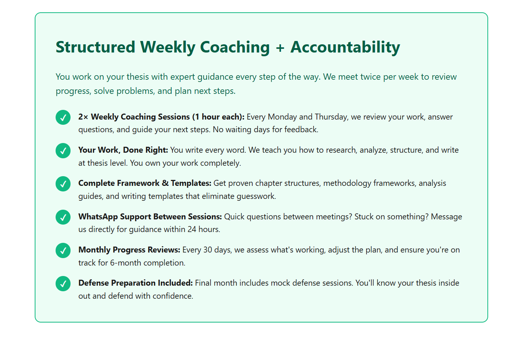
Task: Click the text 'track for 6-month completion.'
Action: (132, 263)
